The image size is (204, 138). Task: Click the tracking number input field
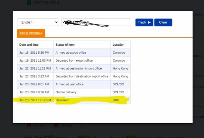tap(96, 22)
